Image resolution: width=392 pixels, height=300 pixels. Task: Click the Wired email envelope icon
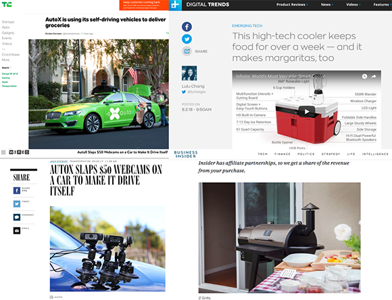tap(17, 231)
